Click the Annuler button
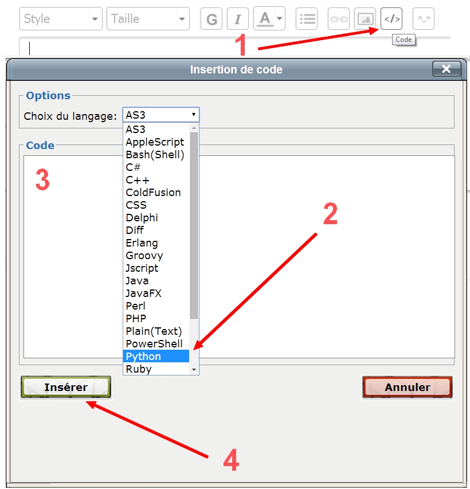The height and width of the screenshot is (489, 470). click(407, 387)
